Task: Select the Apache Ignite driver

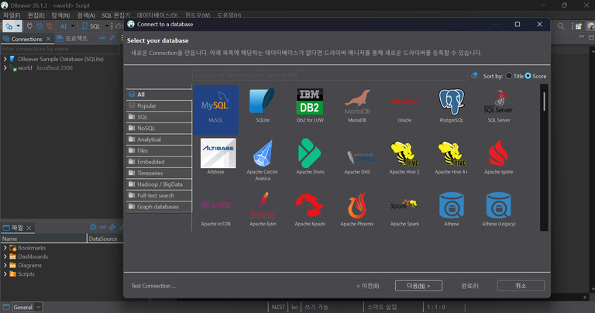Action: [499, 156]
